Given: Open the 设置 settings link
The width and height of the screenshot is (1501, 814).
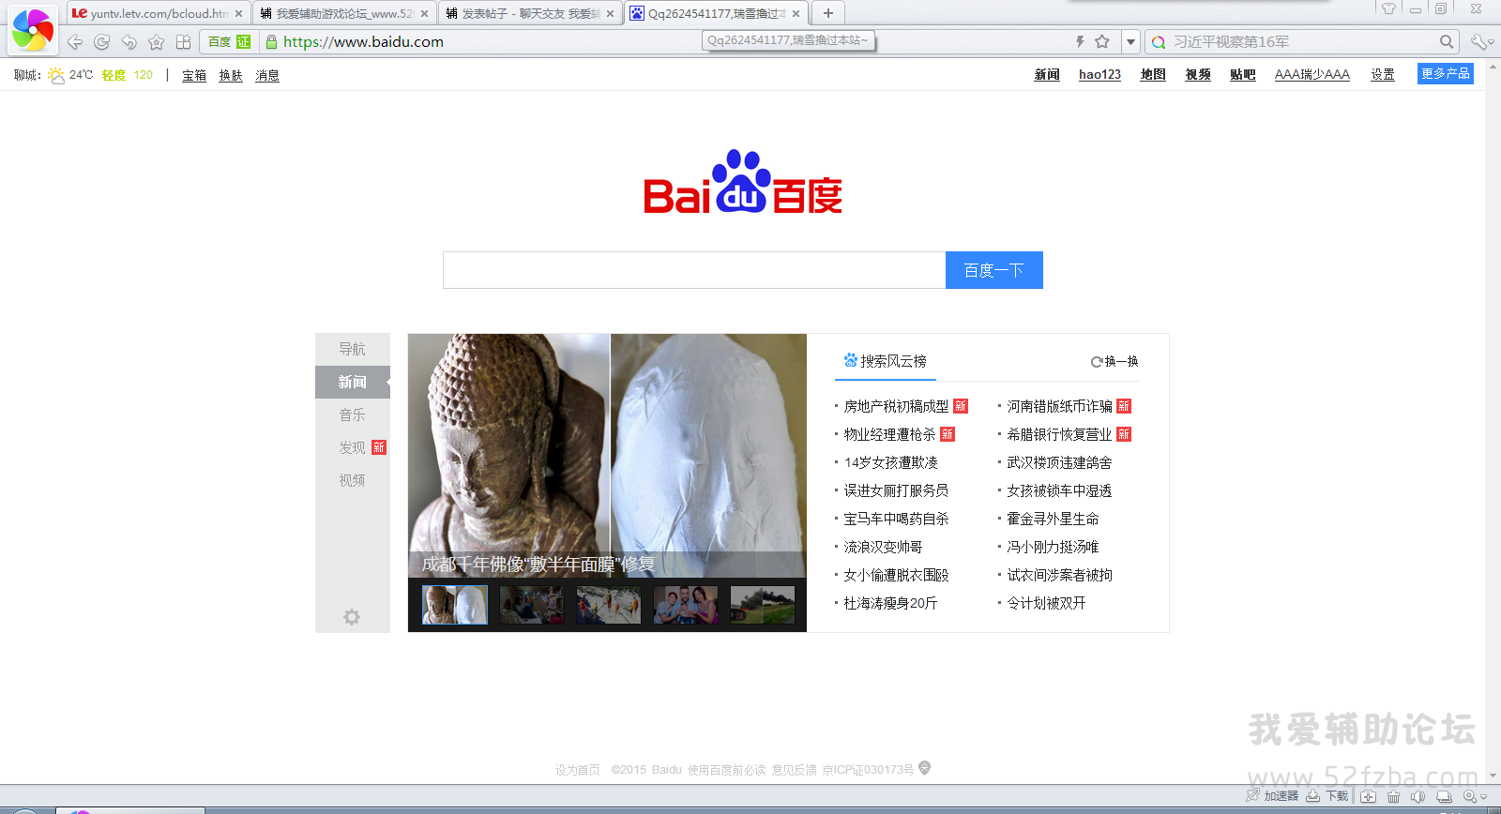Looking at the screenshot, I should (x=1383, y=75).
